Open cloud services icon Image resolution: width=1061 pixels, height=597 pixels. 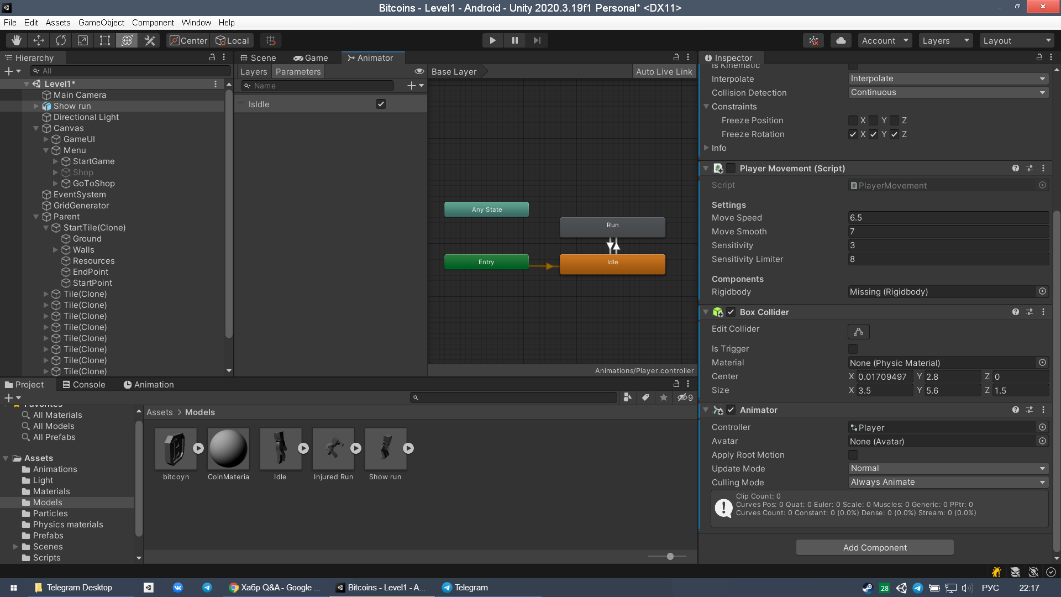(841, 40)
